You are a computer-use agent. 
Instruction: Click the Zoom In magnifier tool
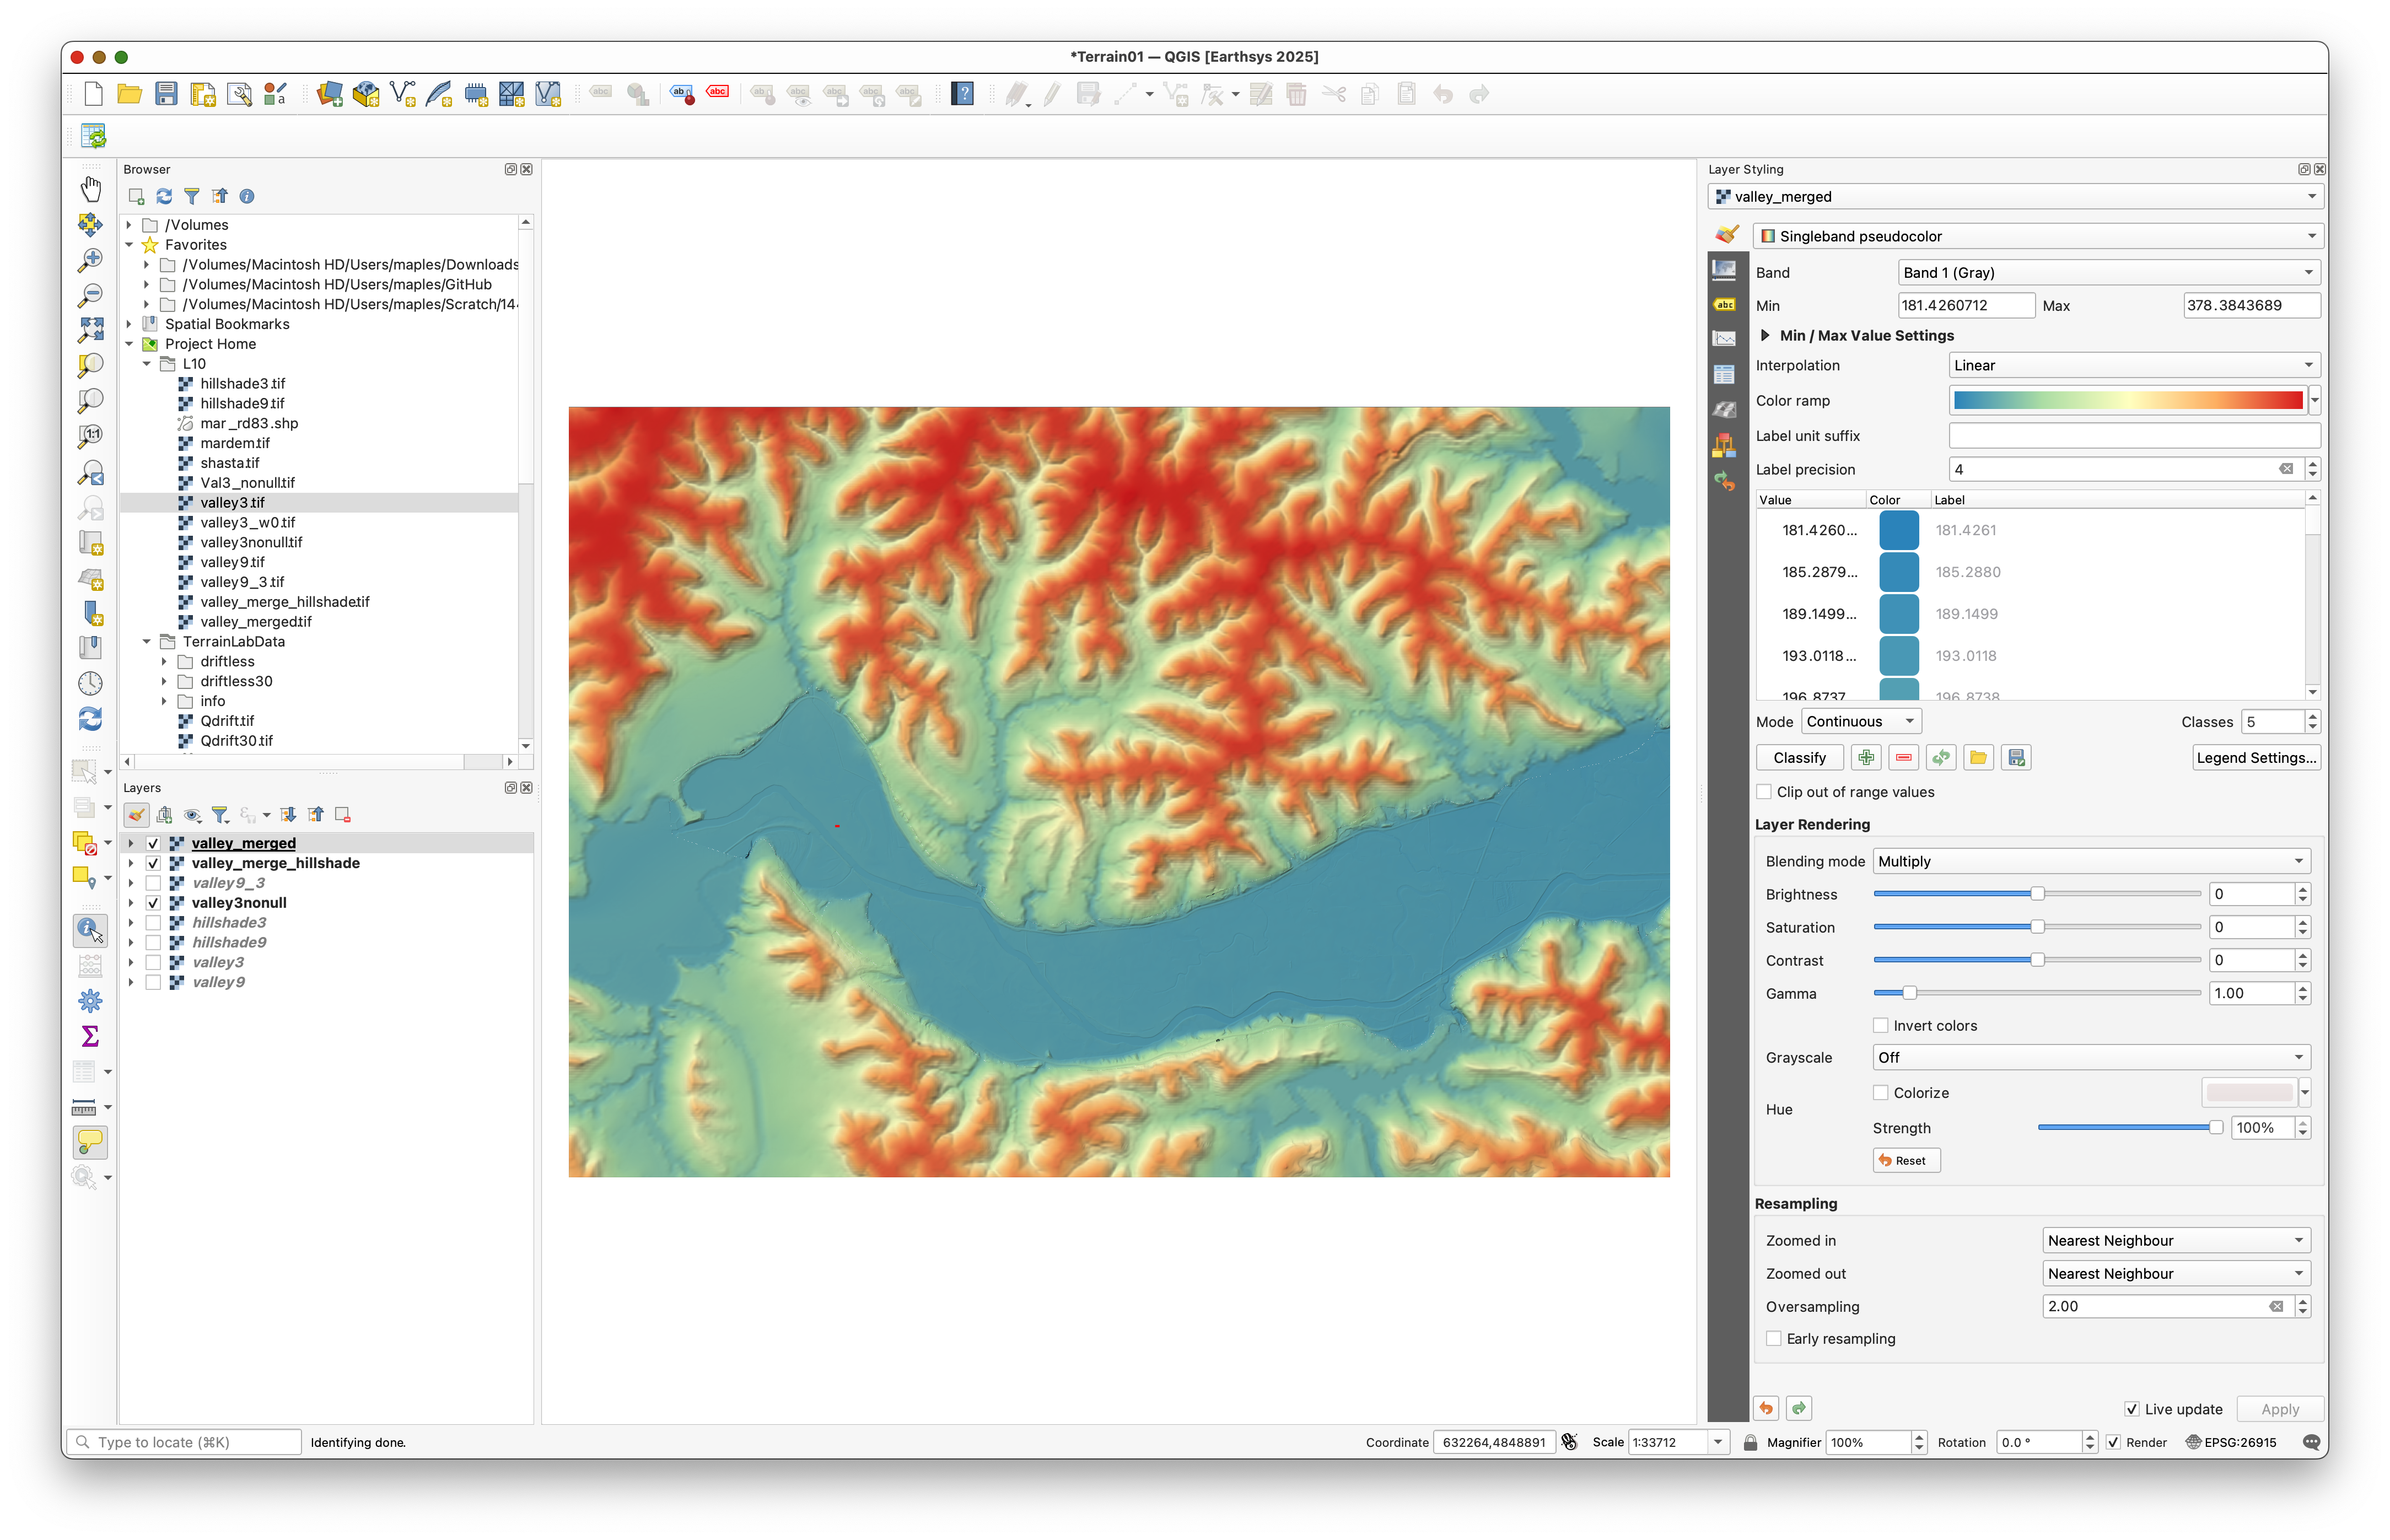coord(90,259)
